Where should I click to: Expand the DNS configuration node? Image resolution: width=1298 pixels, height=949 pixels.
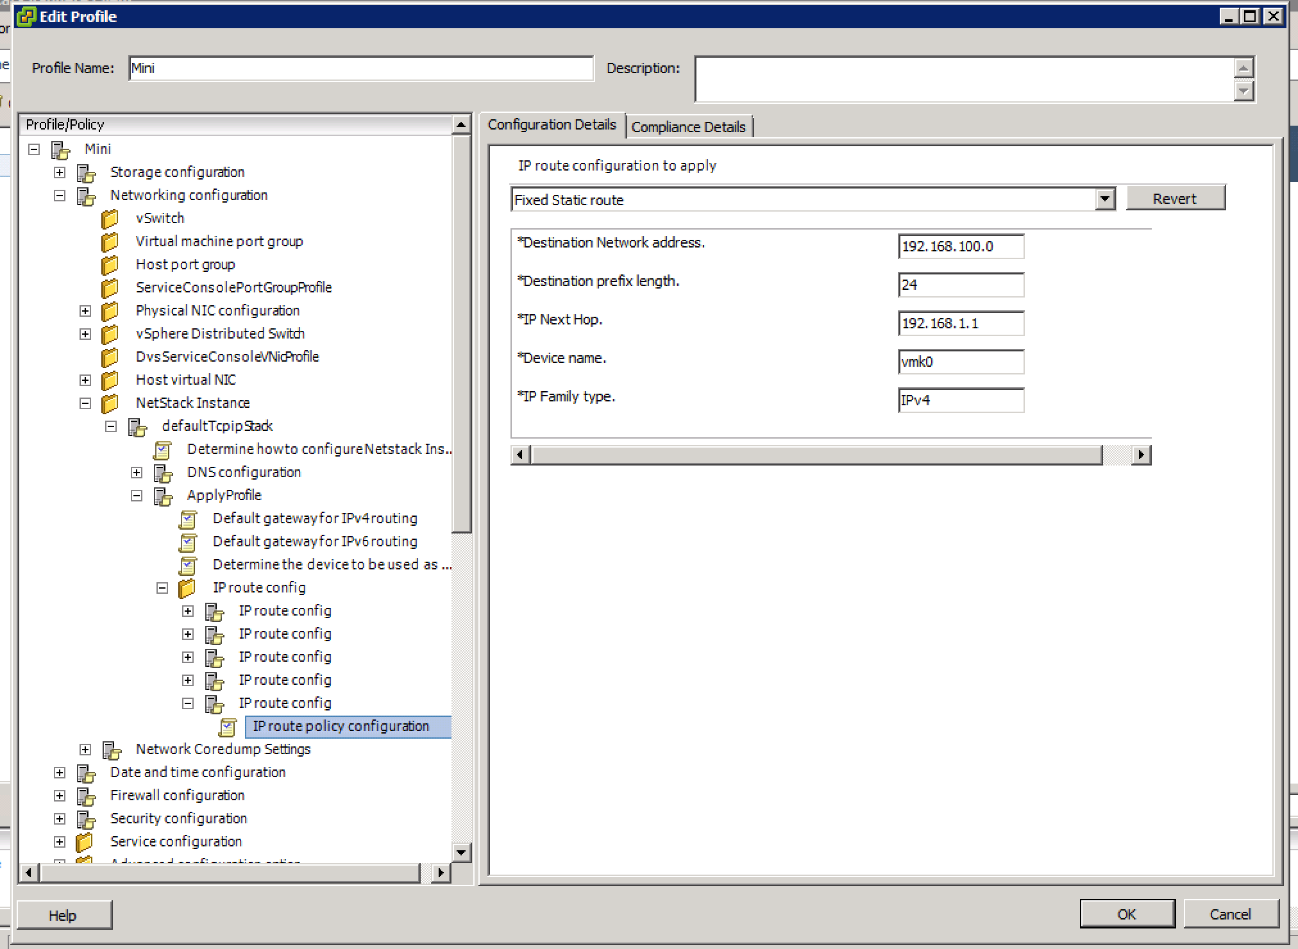(137, 472)
